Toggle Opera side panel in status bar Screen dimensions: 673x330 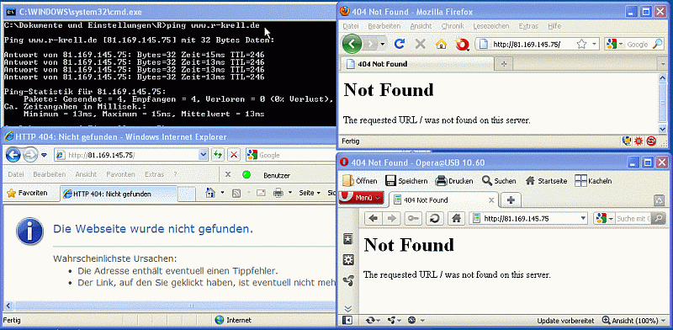[347, 321]
